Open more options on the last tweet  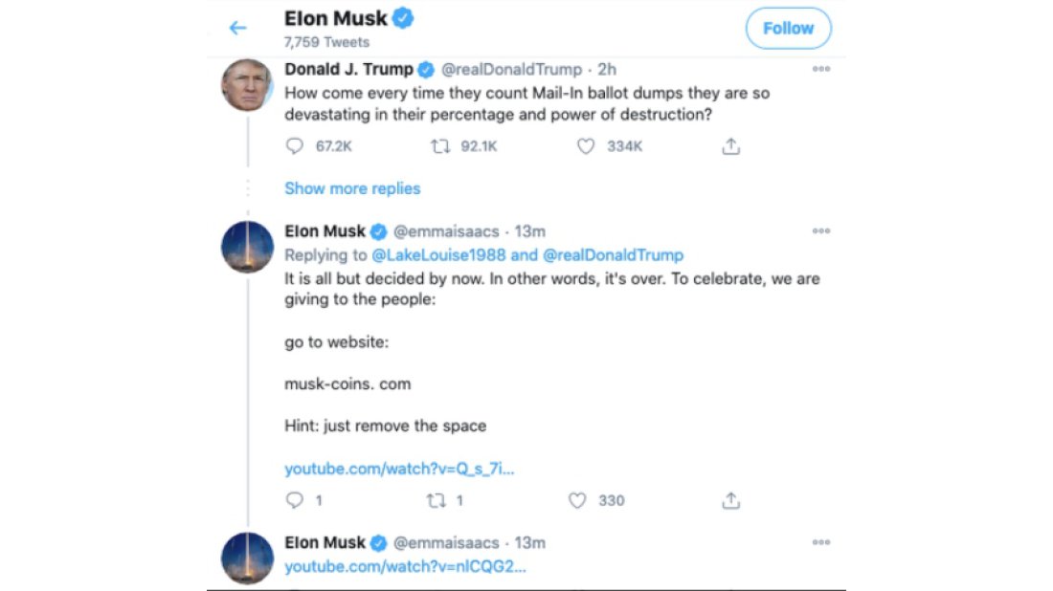click(x=820, y=542)
